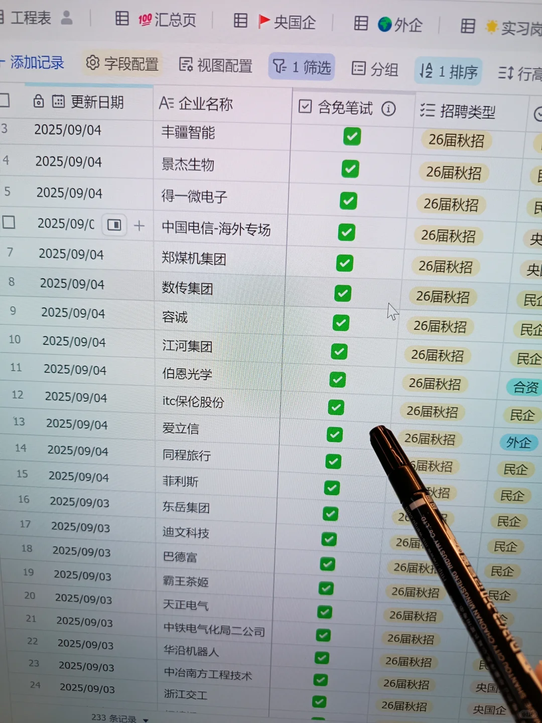Open the 1 筛选 filter panel

click(302, 67)
